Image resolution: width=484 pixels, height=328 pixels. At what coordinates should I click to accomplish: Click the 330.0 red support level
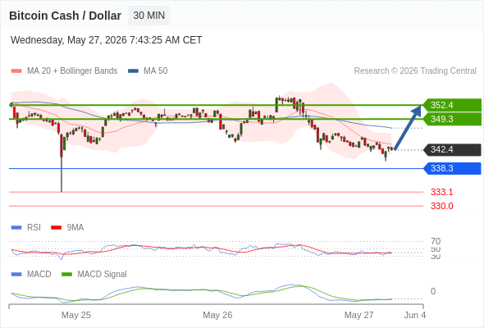point(441,206)
